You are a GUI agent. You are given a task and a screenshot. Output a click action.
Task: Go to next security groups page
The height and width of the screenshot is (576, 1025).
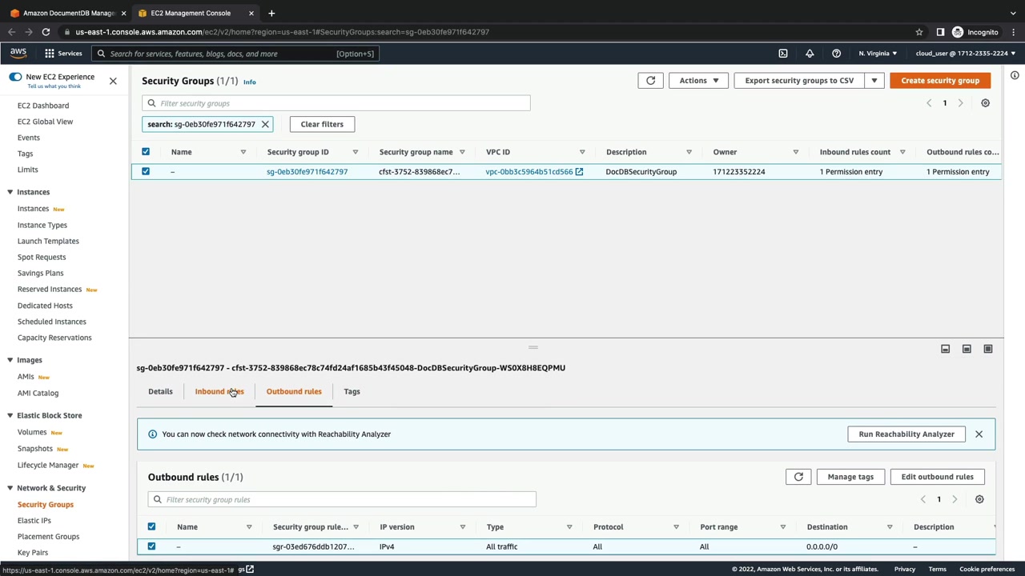pyautogui.click(x=961, y=103)
